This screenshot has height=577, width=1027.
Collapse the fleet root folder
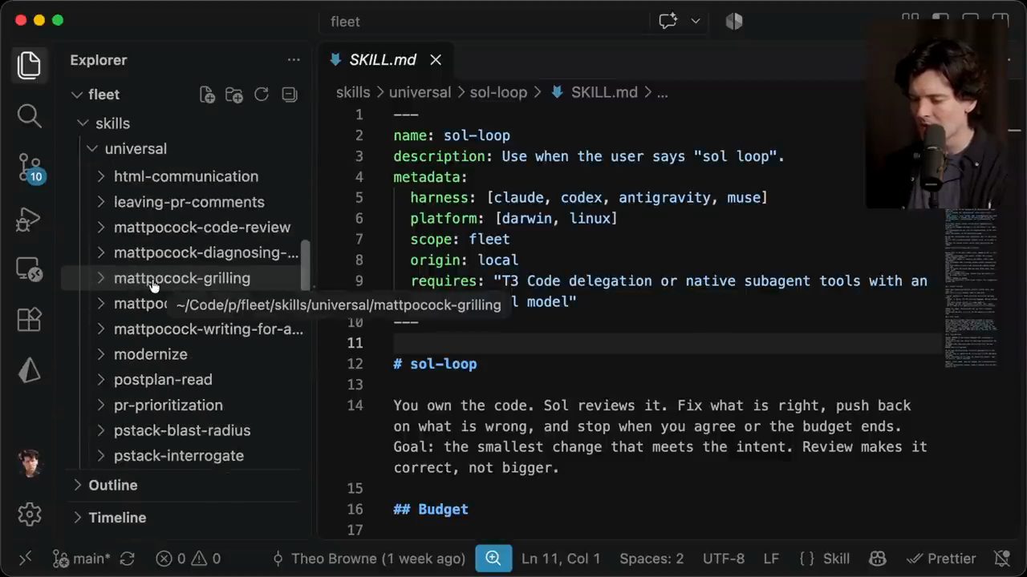click(77, 95)
